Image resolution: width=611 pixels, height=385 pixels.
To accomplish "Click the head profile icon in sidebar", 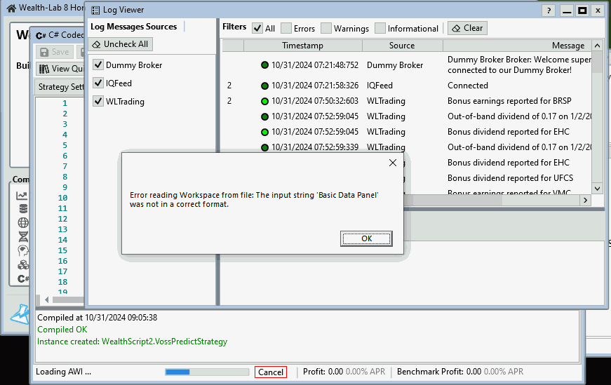I will 22,250.
